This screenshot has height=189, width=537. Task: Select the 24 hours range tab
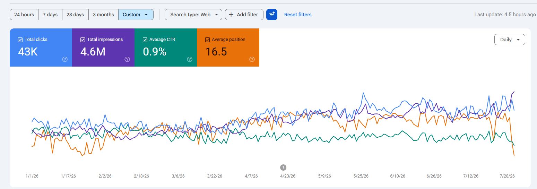coord(24,15)
